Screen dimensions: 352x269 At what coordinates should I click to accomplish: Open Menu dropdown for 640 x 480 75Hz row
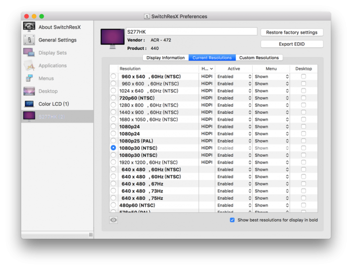coord(271,198)
